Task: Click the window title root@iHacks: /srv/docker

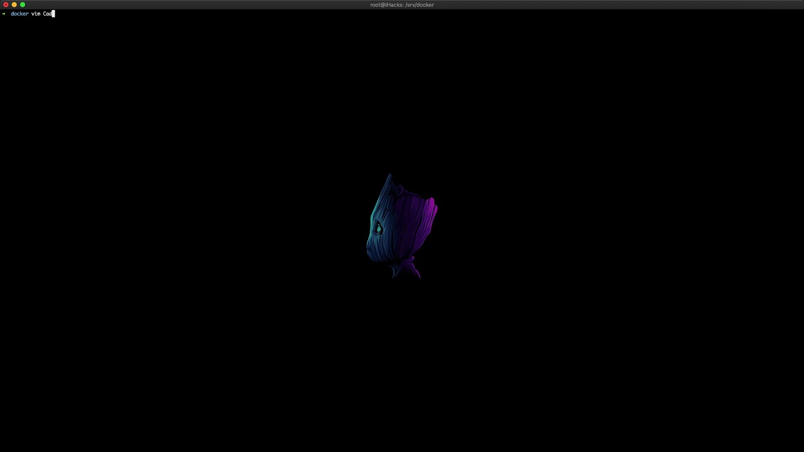Action: 402,4
